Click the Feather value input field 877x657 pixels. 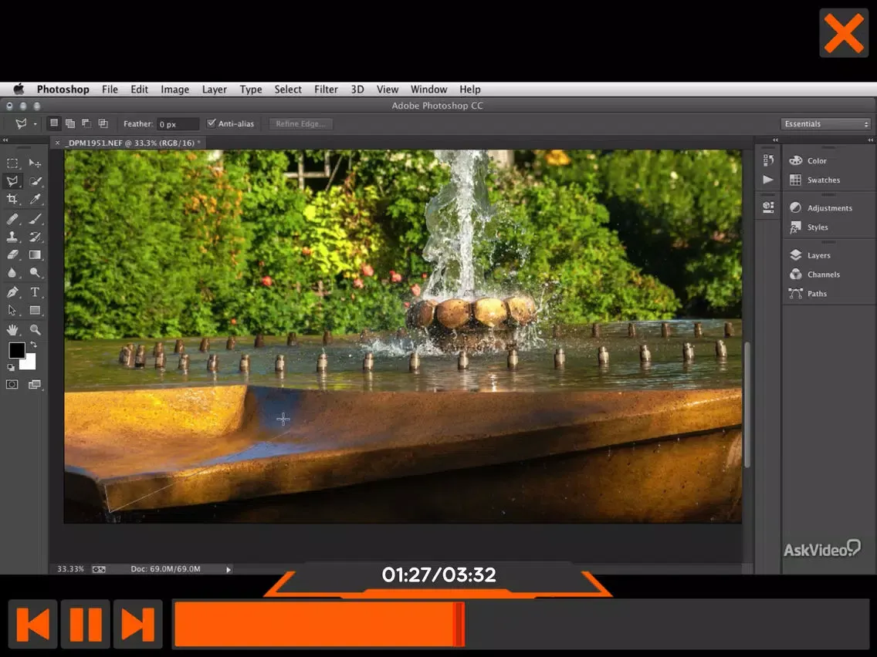(x=178, y=124)
